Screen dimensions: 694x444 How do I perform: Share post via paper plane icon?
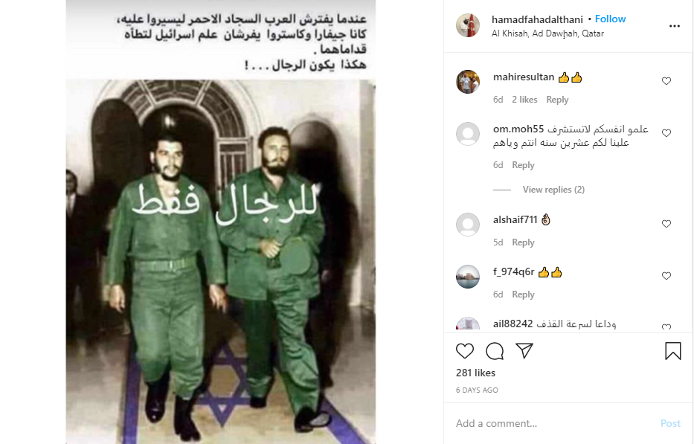(x=524, y=350)
